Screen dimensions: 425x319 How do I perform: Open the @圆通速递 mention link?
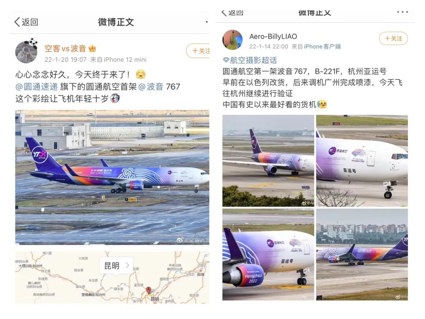pyautogui.click(x=37, y=87)
